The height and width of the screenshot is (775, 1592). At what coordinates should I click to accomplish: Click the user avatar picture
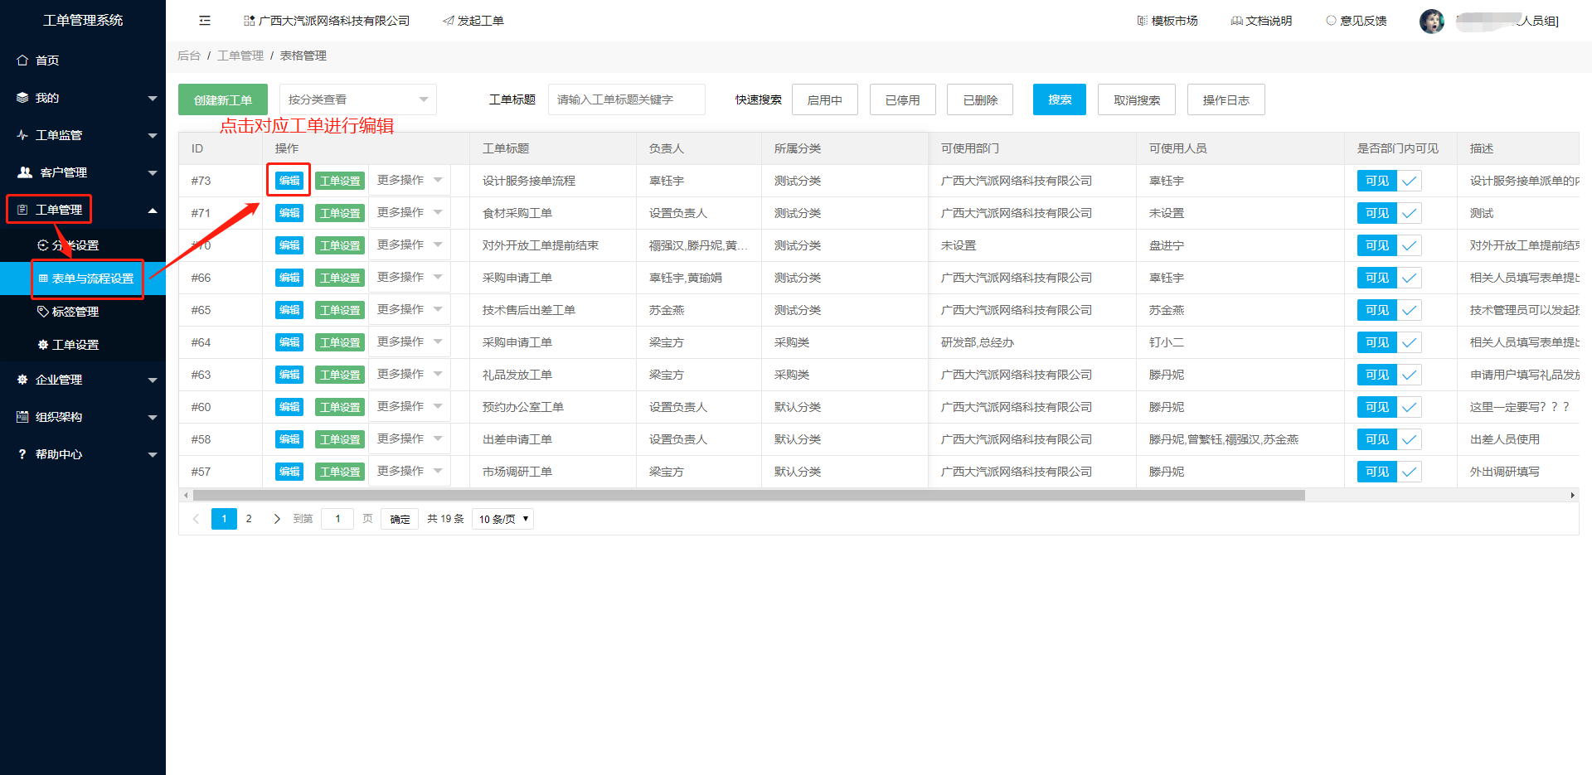[1432, 21]
